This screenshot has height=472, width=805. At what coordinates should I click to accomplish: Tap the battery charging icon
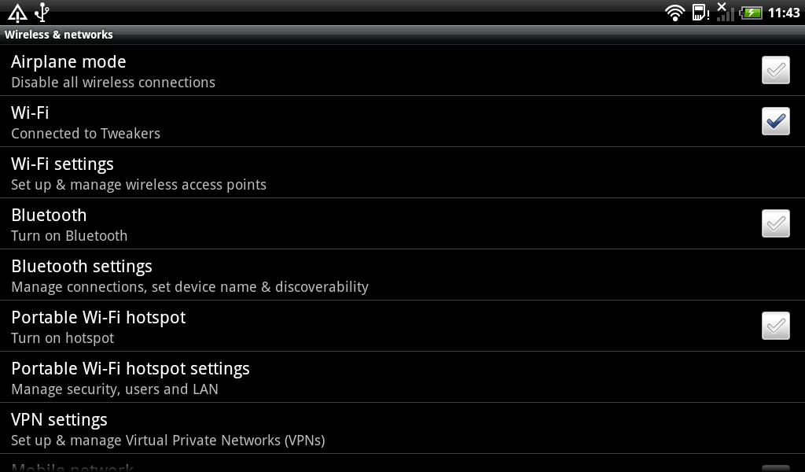[x=752, y=13]
